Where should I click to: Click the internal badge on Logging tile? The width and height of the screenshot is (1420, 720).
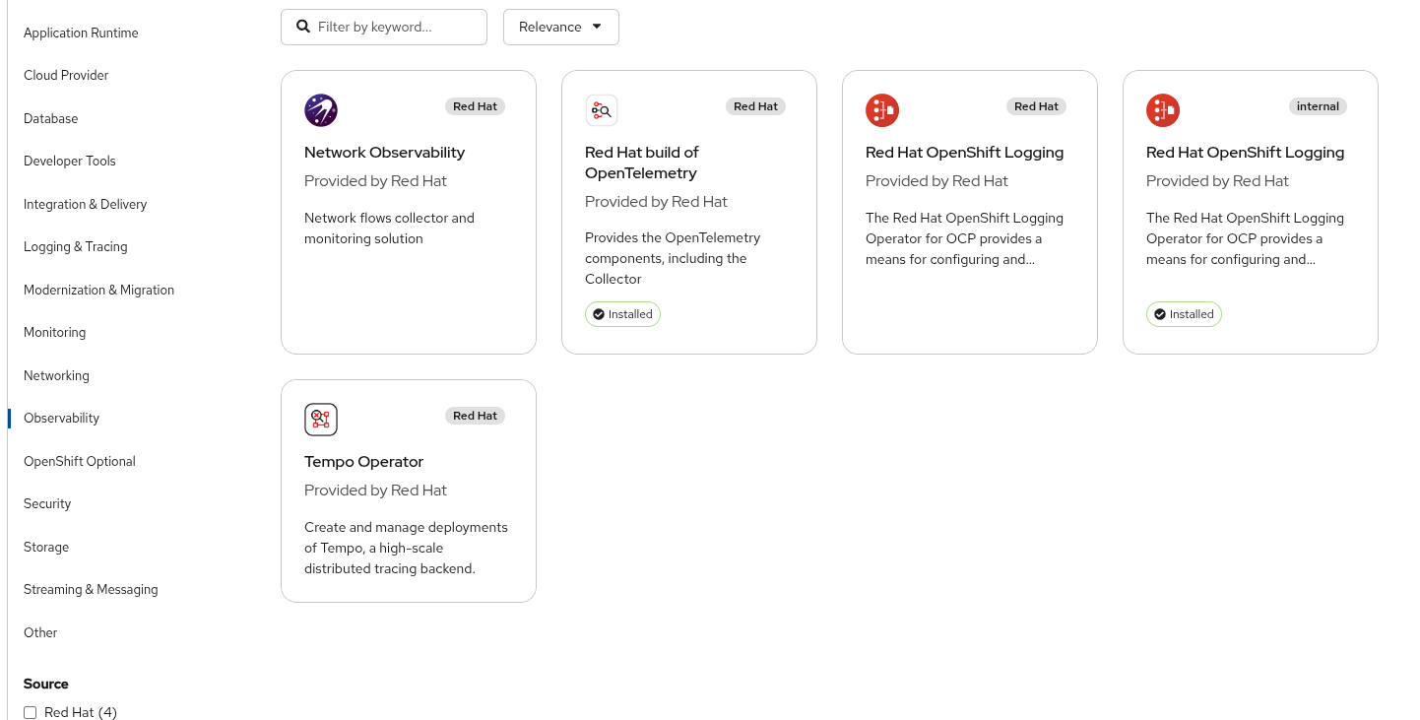1318,106
